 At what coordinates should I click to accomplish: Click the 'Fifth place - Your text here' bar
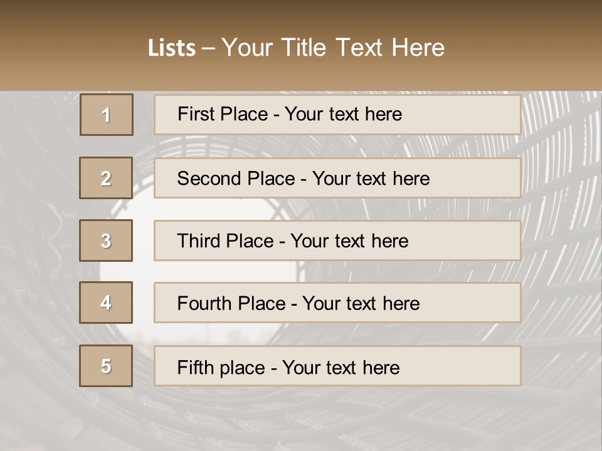point(337,365)
